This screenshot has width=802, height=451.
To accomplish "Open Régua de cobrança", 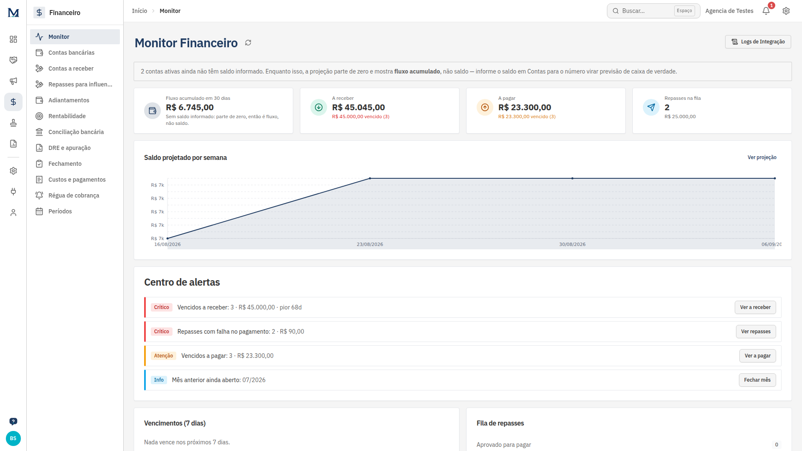I will tap(75, 195).
